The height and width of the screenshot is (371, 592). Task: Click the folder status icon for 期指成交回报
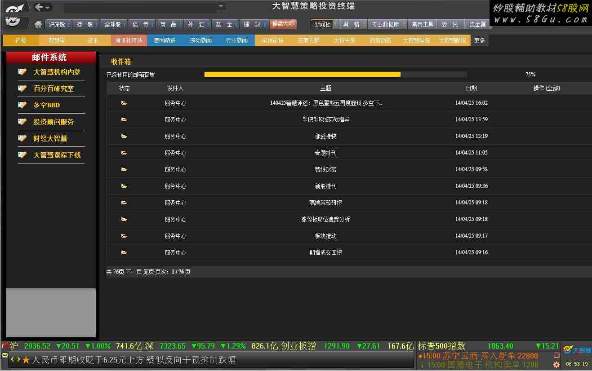124,253
